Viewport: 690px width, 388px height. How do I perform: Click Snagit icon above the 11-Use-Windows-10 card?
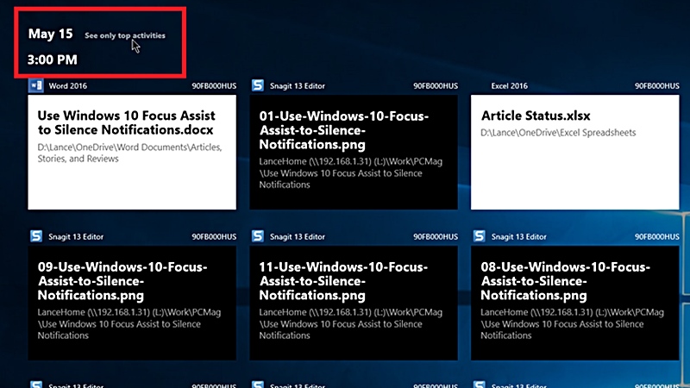[x=257, y=236]
